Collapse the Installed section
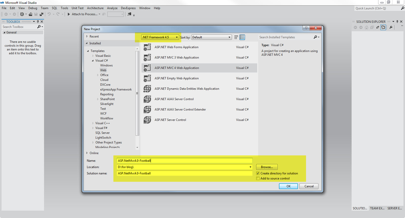The width and height of the screenshot is (405, 218). pos(87,43)
